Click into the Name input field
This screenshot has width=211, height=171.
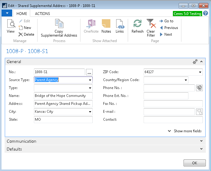[x=63, y=96]
